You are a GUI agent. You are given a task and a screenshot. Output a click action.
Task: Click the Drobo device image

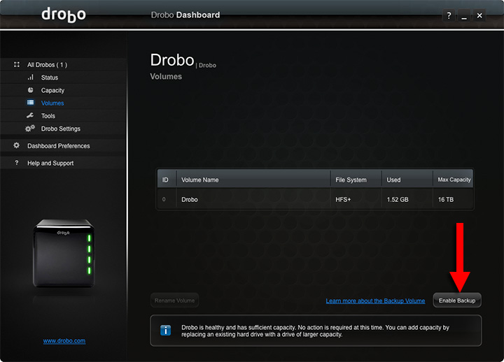click(64, 253)
